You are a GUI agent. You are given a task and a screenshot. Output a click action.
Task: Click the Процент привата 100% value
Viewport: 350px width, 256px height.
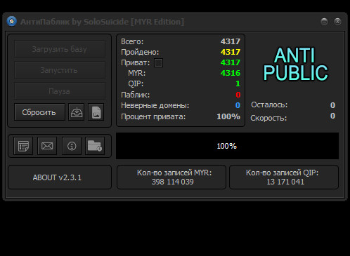click(228, 116)
